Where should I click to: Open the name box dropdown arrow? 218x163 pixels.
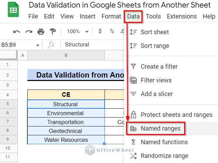[38, 45]
